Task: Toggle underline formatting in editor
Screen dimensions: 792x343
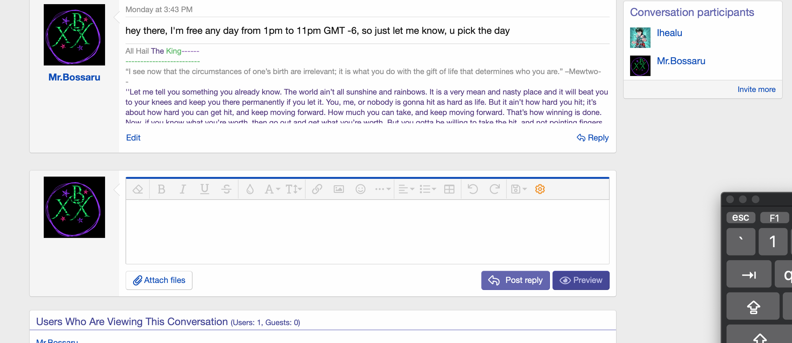Action: (x=204, y=189)
